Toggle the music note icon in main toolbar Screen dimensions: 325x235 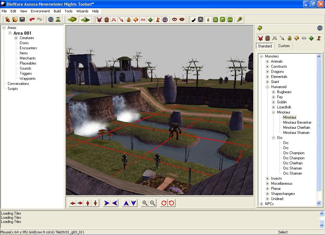coord(222,20)
